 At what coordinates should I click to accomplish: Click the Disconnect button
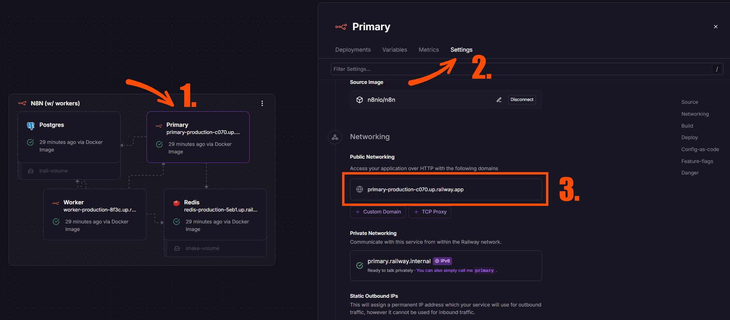tap(522, 100)
